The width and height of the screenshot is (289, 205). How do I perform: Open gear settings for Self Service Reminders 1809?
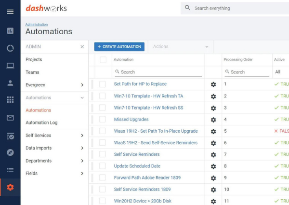click(213, 190)
